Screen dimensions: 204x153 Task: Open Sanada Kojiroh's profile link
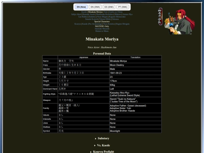tap(91, 19)
